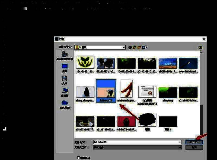Click the Recent places sidebar icon
This screenshot has width=217, height=160.
point(65,55)
